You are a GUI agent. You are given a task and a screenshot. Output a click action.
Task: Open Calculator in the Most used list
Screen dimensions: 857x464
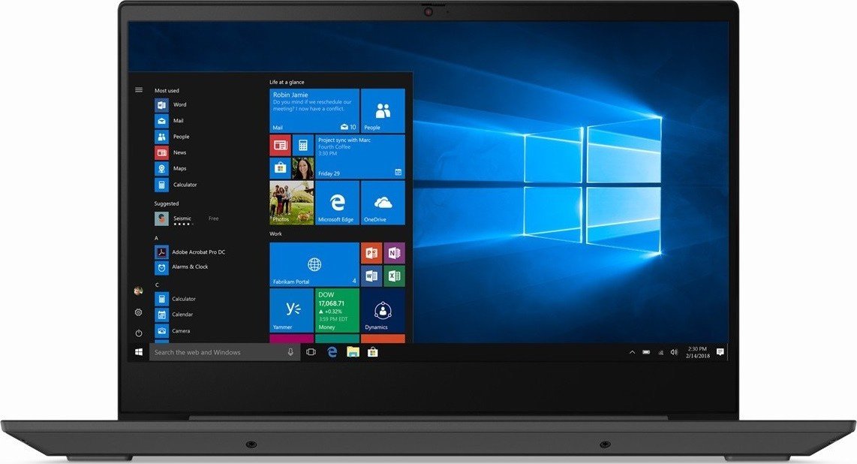[176, 185]
